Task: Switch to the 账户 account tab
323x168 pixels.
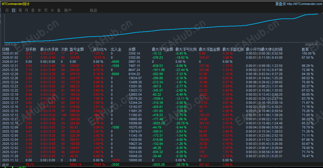Action: 68,10
